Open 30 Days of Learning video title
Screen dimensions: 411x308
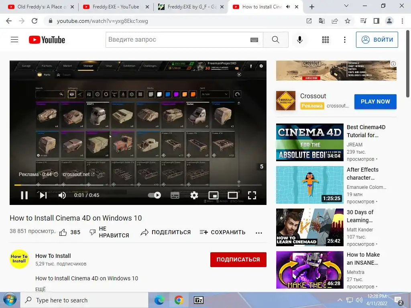click(x=360, y=216)
